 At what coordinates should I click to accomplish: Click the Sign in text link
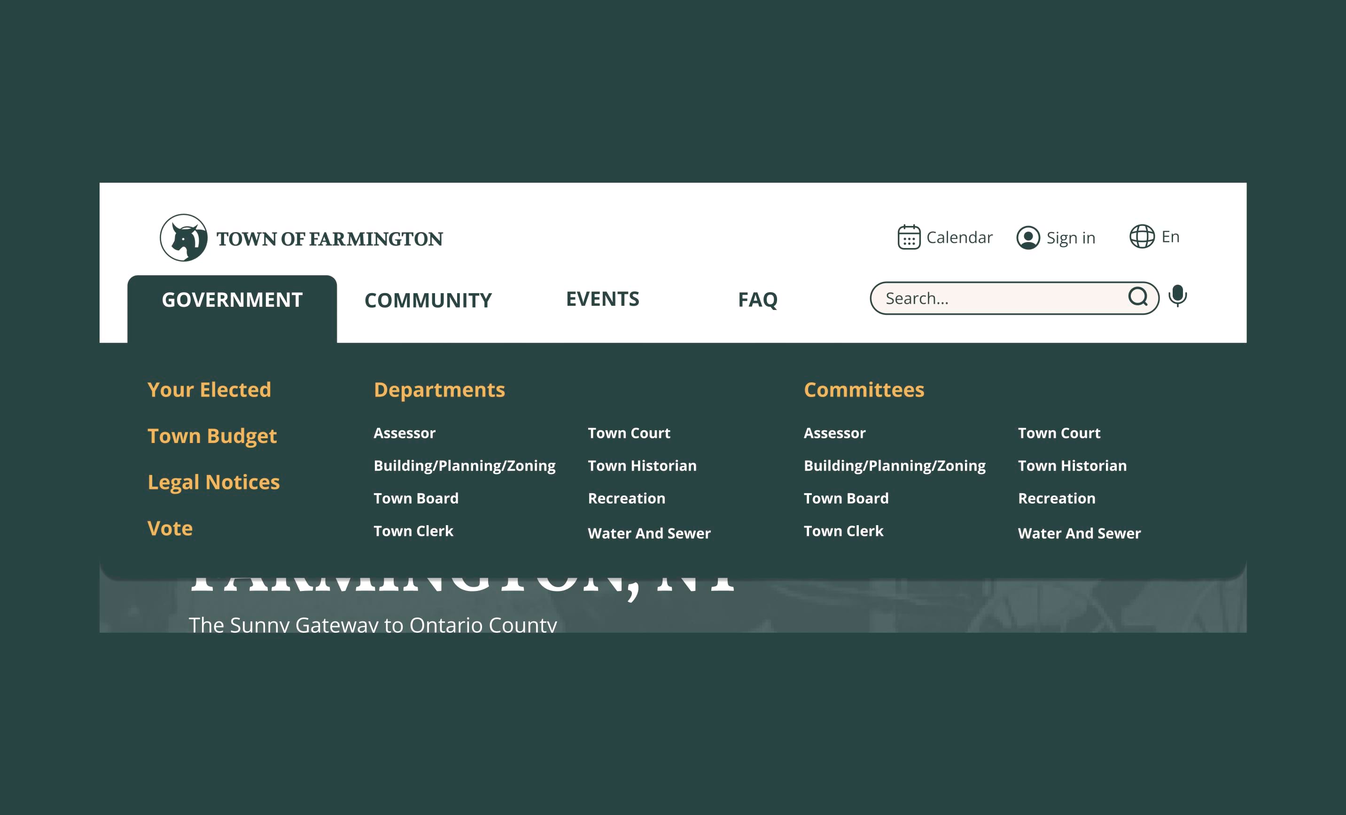(1071, 238)
